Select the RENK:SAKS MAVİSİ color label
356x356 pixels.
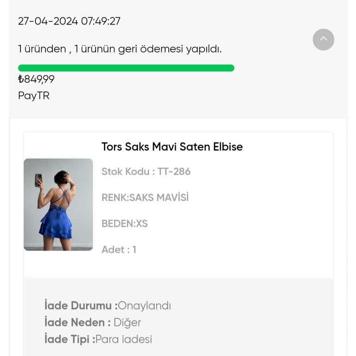(x=145, y=198)
